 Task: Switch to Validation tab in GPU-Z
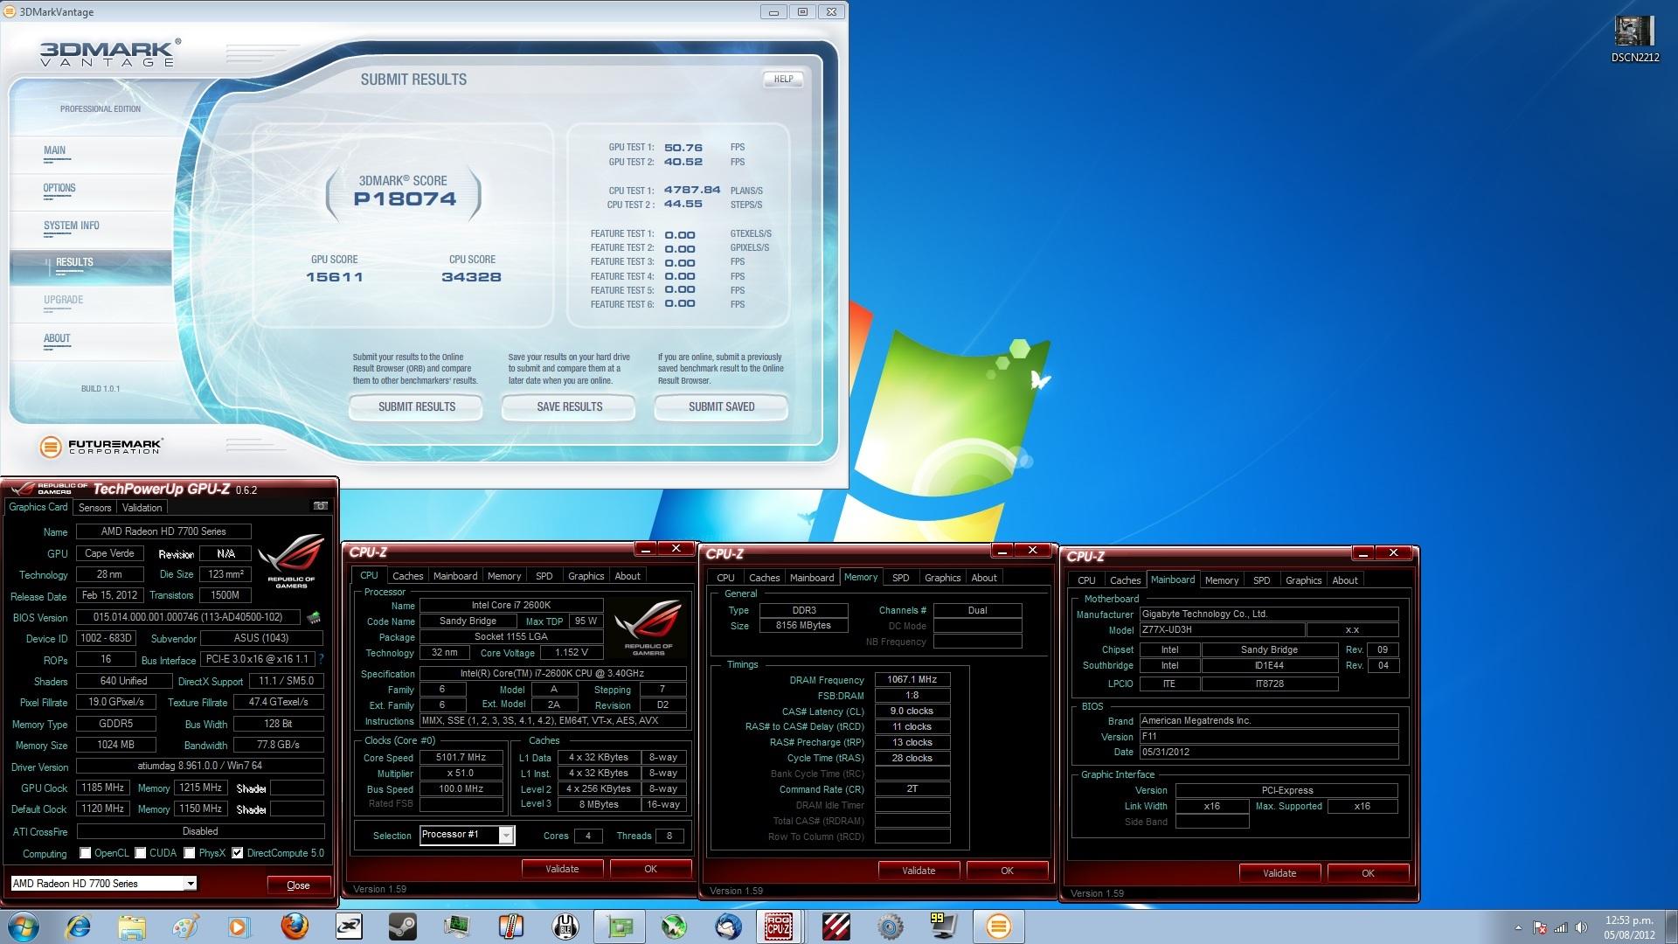tap(142, 508)
